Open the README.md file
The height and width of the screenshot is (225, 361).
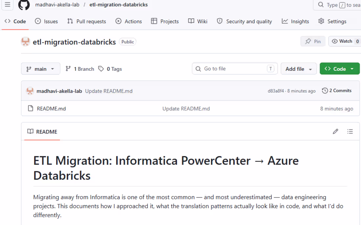[x=51, y=108]
